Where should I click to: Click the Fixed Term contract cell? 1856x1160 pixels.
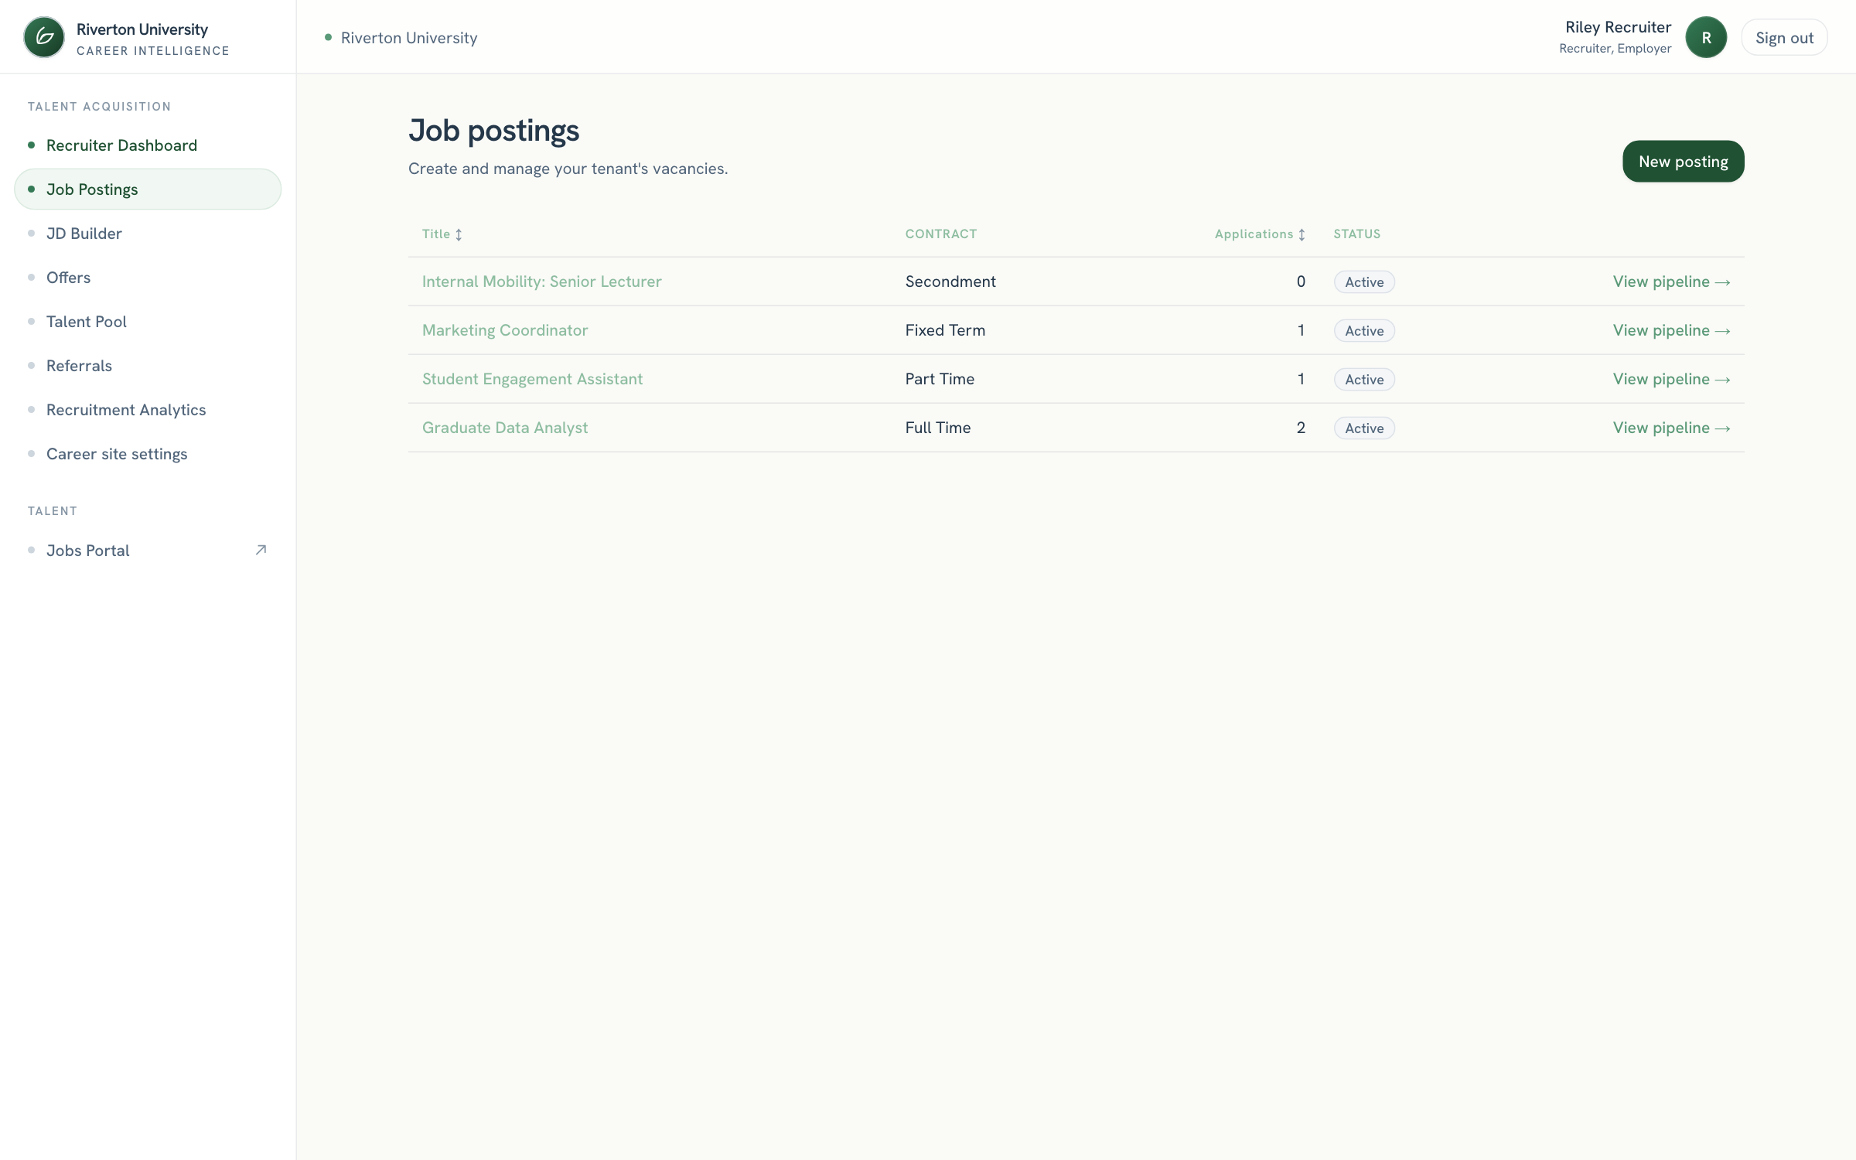point(945,330)
